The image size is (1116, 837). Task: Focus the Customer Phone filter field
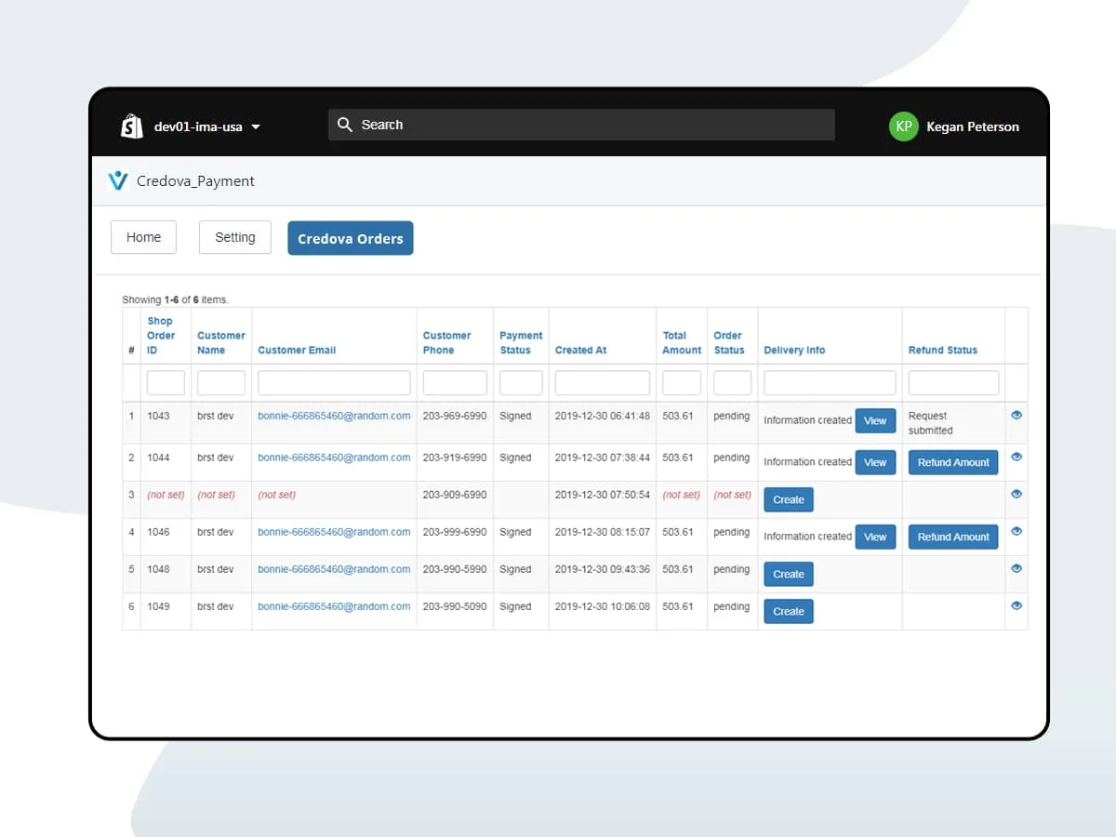tap(455, 382)
